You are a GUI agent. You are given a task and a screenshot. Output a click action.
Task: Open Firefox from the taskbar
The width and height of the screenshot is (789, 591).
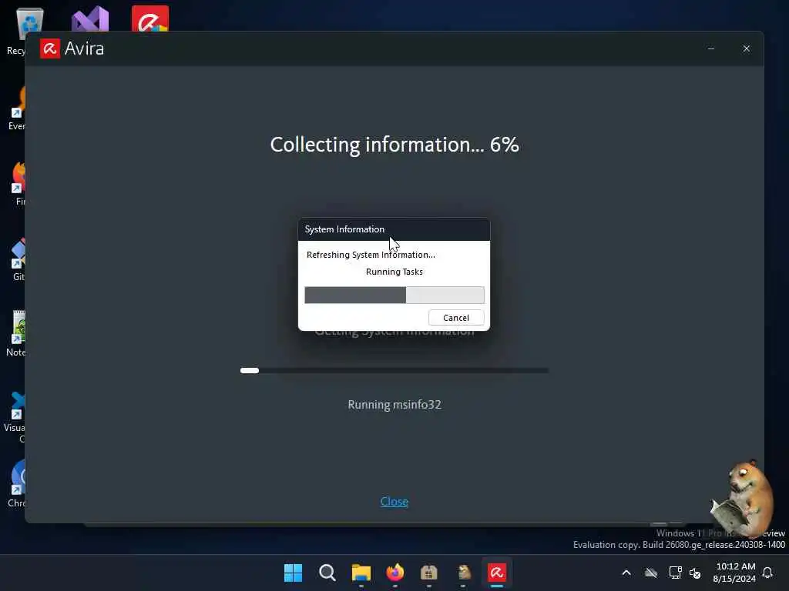pyautogui.click(x=395, y=573)
